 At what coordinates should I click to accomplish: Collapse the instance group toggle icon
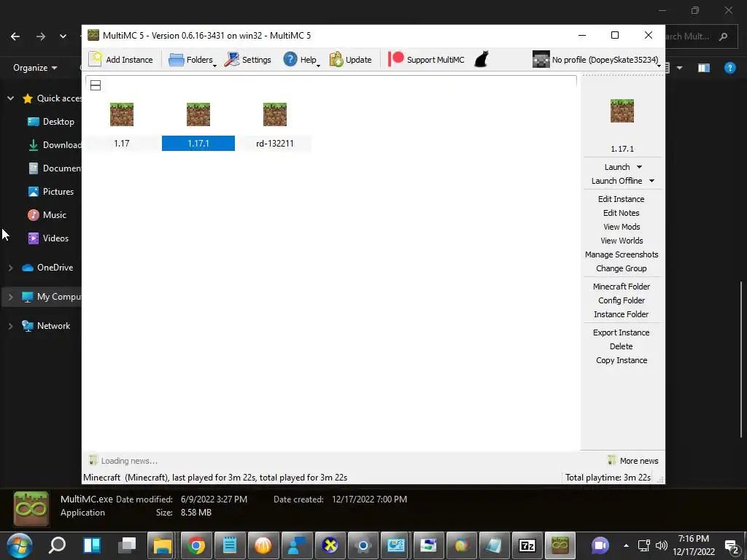coord(96,85)
